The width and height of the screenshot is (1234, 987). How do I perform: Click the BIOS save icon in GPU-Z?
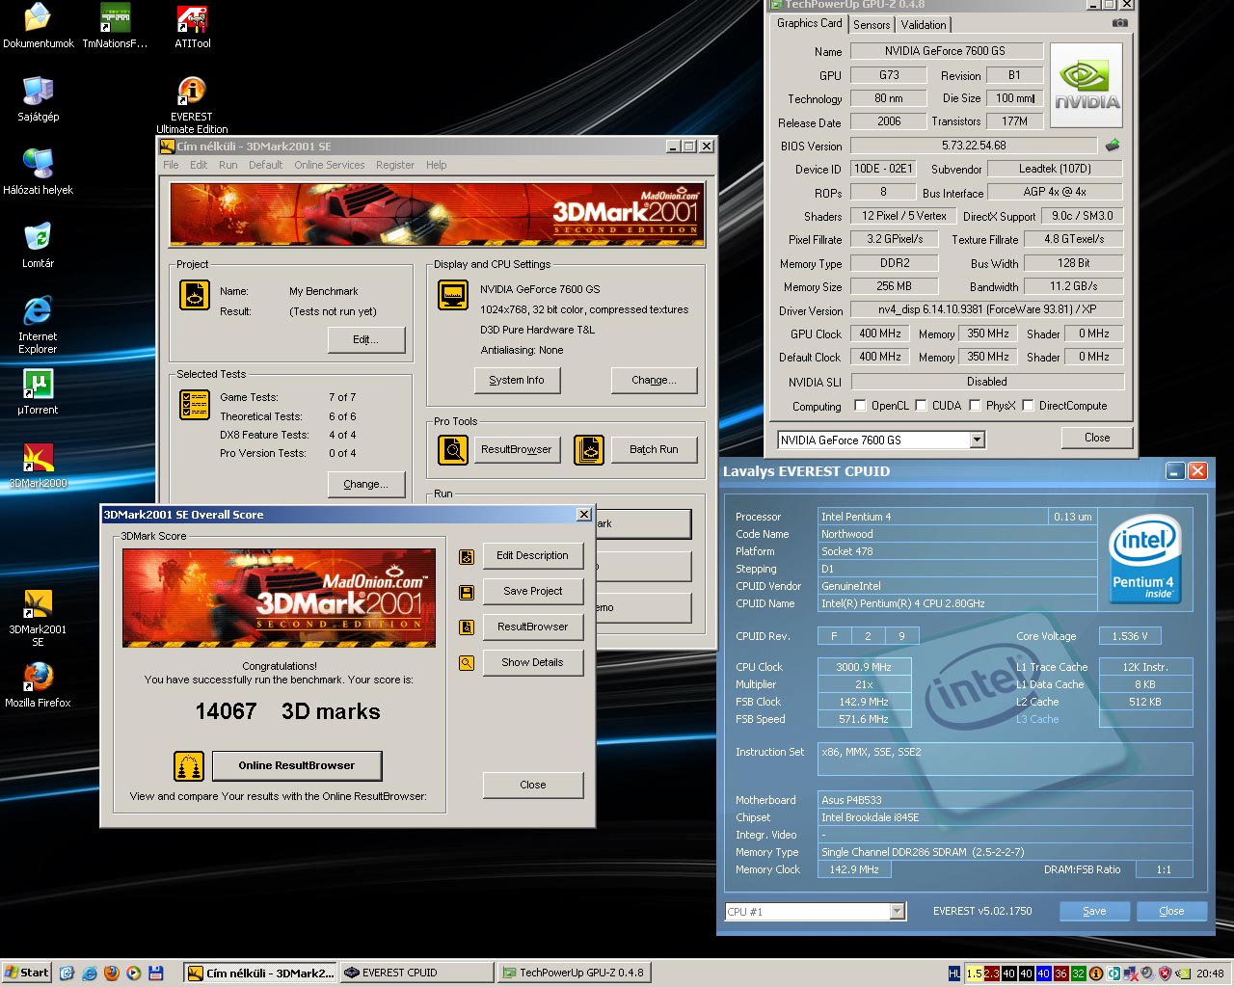[1113, 146]
